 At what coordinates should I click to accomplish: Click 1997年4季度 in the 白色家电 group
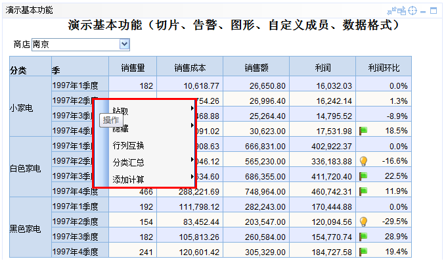pyautogui.click(x=76, y=191)
